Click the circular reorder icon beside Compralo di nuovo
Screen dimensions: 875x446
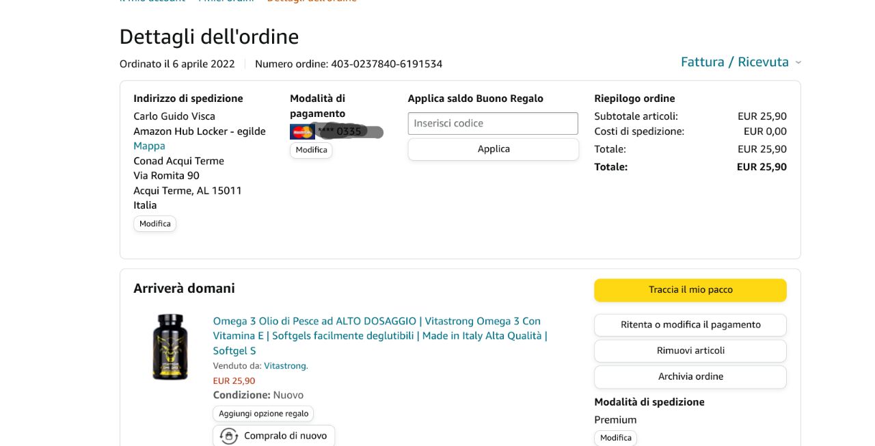click(229, 436)
